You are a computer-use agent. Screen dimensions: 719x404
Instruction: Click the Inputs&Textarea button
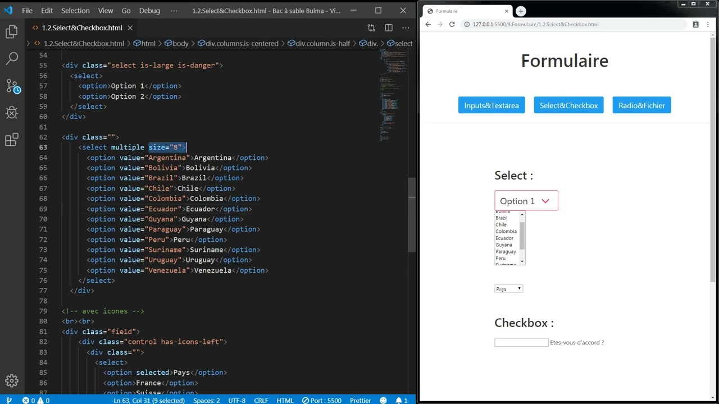pos(492,105)
